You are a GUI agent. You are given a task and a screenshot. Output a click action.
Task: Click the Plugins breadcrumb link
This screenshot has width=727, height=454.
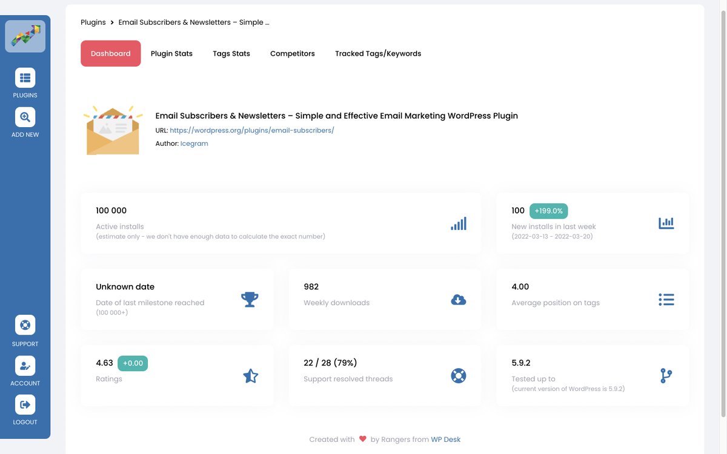93,22
